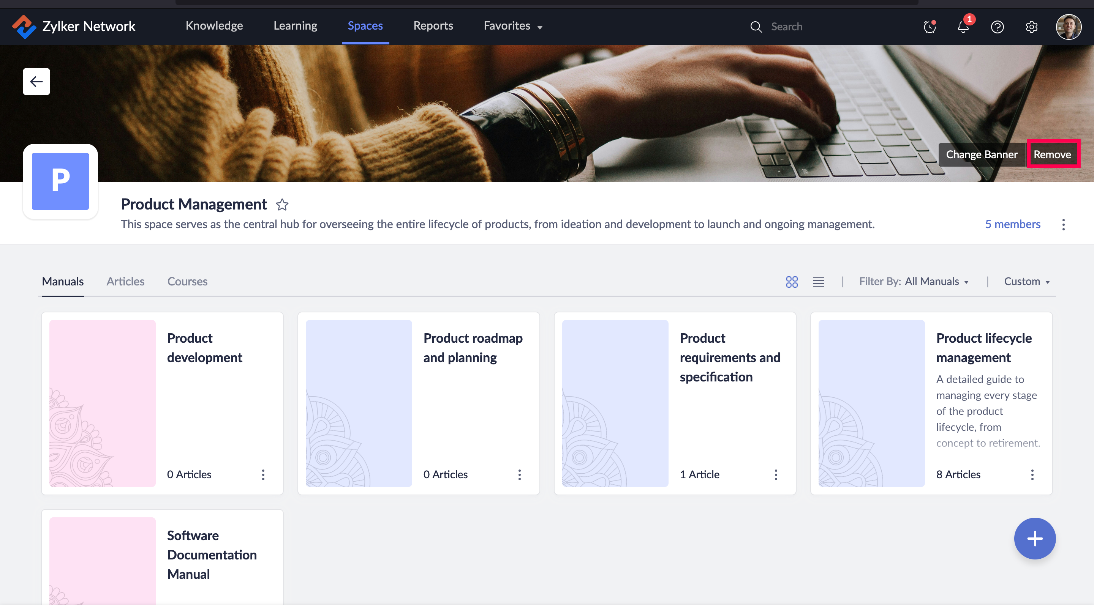Click the 8 Articles count text
Viewport: 1094px width, 605px height.
(958, 474)
